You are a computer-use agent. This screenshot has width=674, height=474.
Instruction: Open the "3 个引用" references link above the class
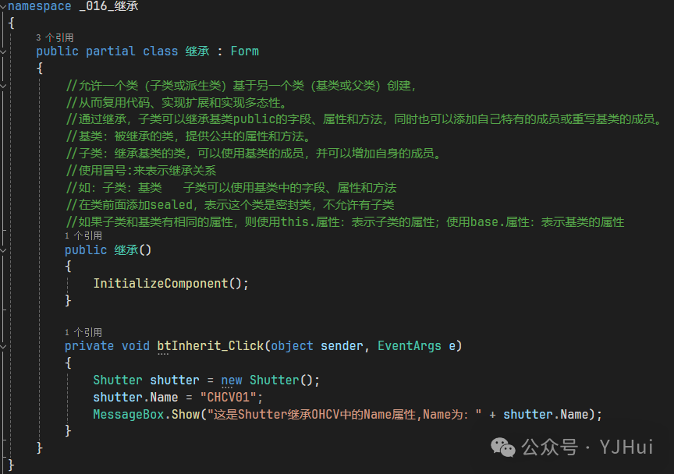pyautogui.click(x=55, y=37)
